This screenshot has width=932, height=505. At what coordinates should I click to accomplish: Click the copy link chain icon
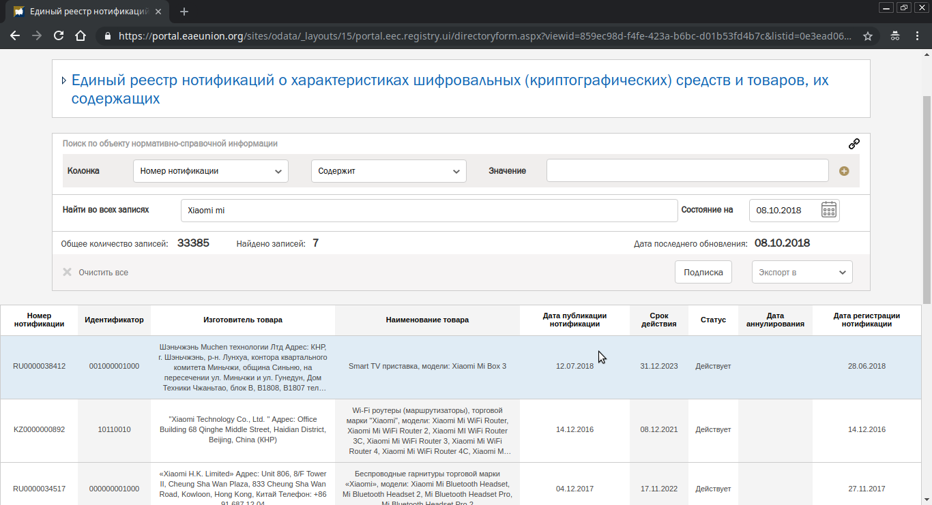[x=854, y=144]
